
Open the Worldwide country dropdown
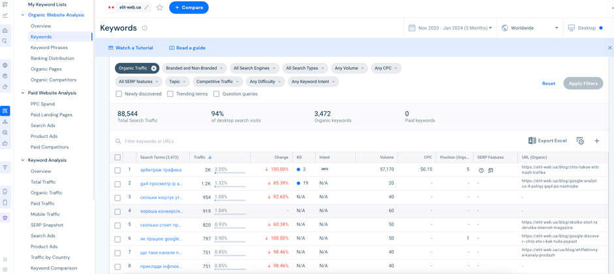coord(530,28)
